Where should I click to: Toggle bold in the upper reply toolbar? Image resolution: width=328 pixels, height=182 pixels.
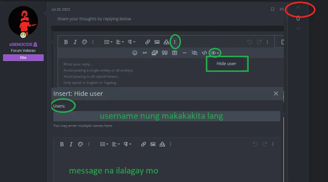click(66, 42)
